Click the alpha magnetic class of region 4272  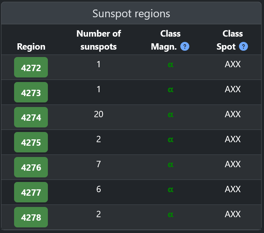(171, 64)
